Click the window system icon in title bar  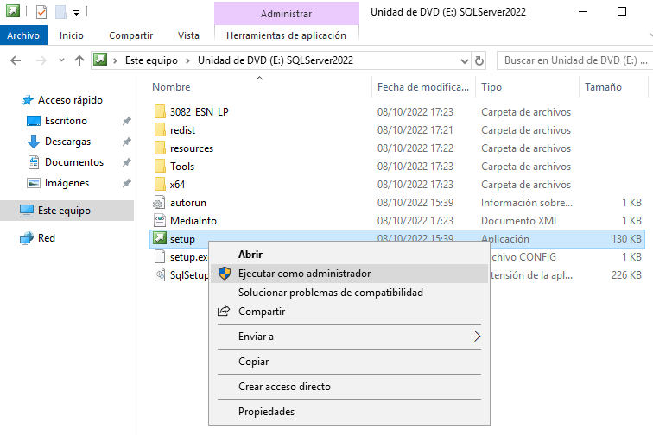click(x=12, y=11)
